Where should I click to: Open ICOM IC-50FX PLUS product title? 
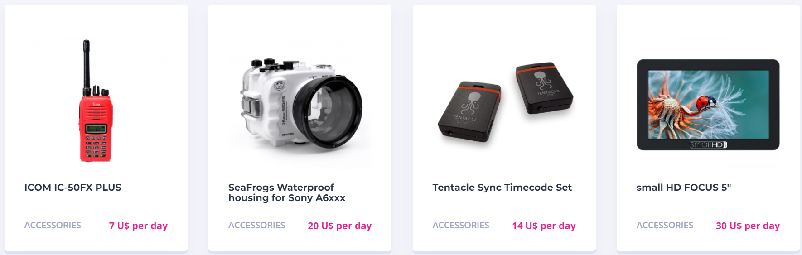[x=73, y=188]
